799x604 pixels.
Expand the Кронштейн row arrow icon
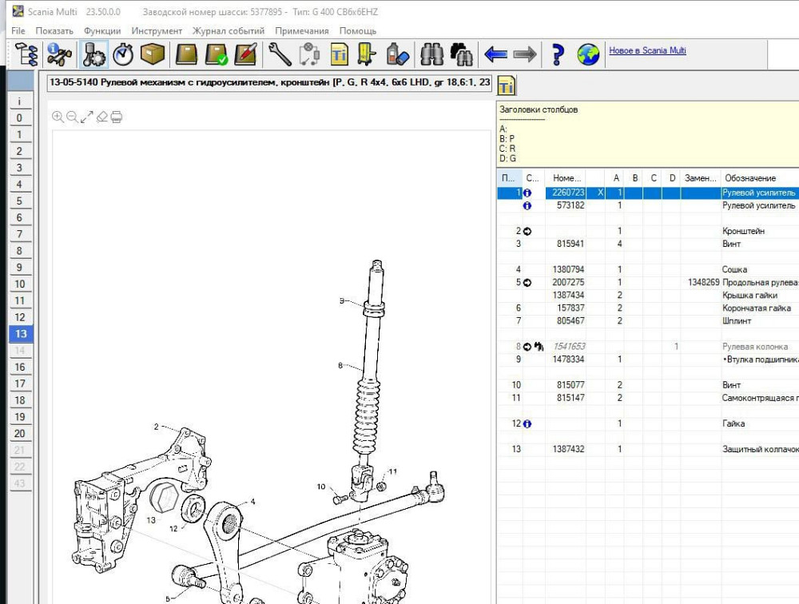[x=527, y=231]
